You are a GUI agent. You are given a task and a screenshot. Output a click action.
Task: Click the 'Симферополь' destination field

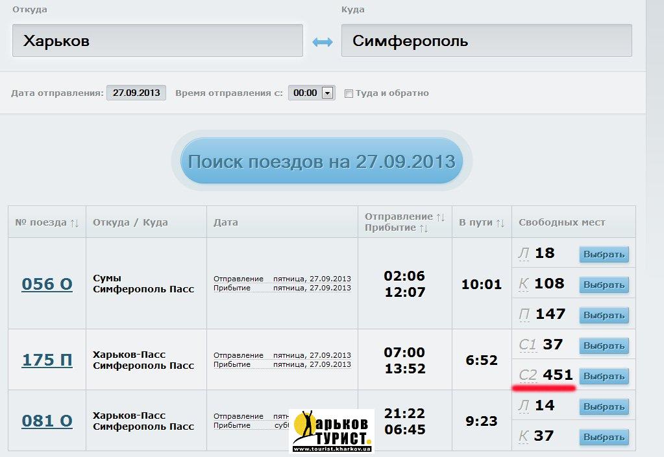486,41
